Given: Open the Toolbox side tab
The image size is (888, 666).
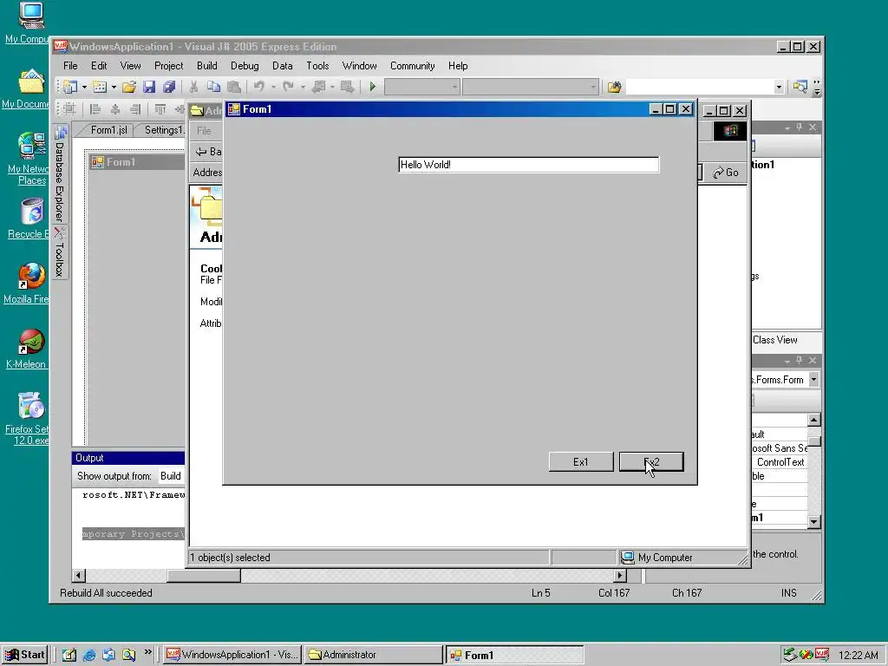Looking at the screenshot, I should click(60, 252).
